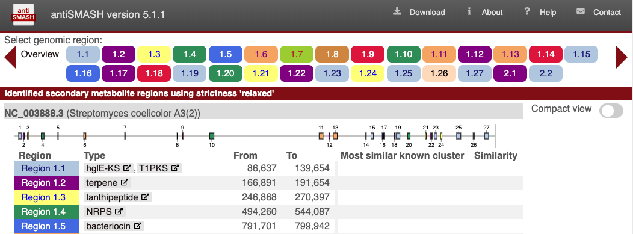
Task: Select region button 1.9
Action: (x=368, y=54)
